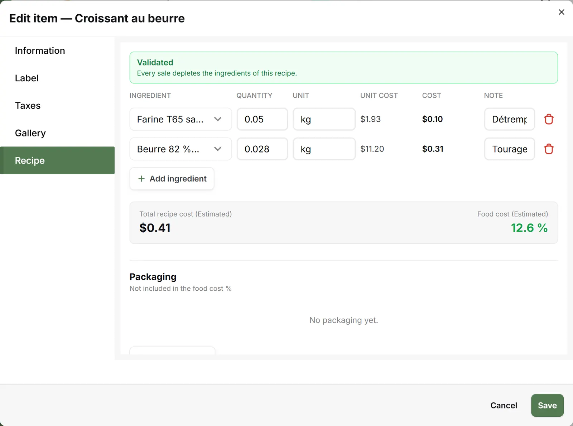Click the 'No packaging yet.' message
Screen dimensions: 573x426
coord(343,320)
